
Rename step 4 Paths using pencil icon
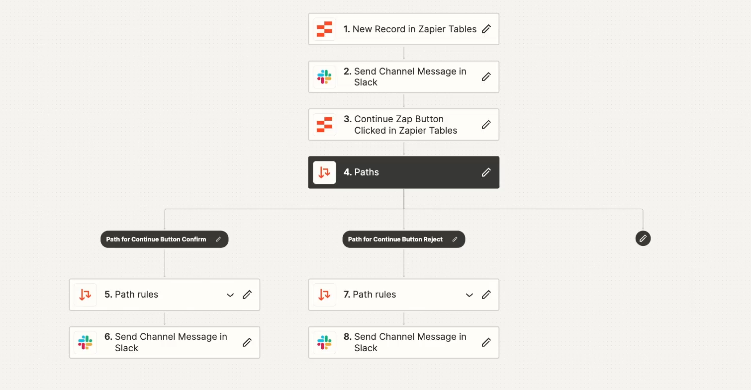(x=486, y=172)
